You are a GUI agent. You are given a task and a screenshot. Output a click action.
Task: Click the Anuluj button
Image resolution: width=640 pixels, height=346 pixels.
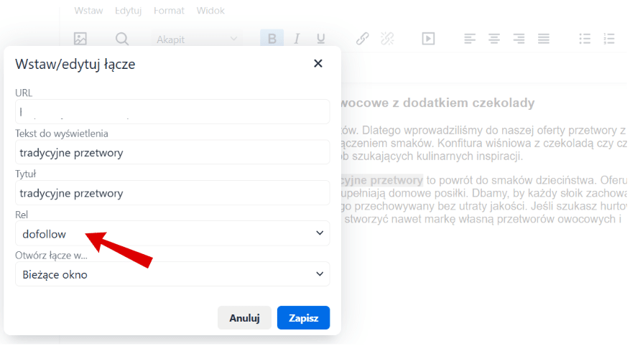click(x=244, y=318)
